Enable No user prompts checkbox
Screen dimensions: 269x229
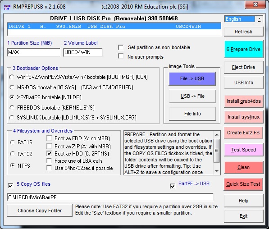click(121, 56)
